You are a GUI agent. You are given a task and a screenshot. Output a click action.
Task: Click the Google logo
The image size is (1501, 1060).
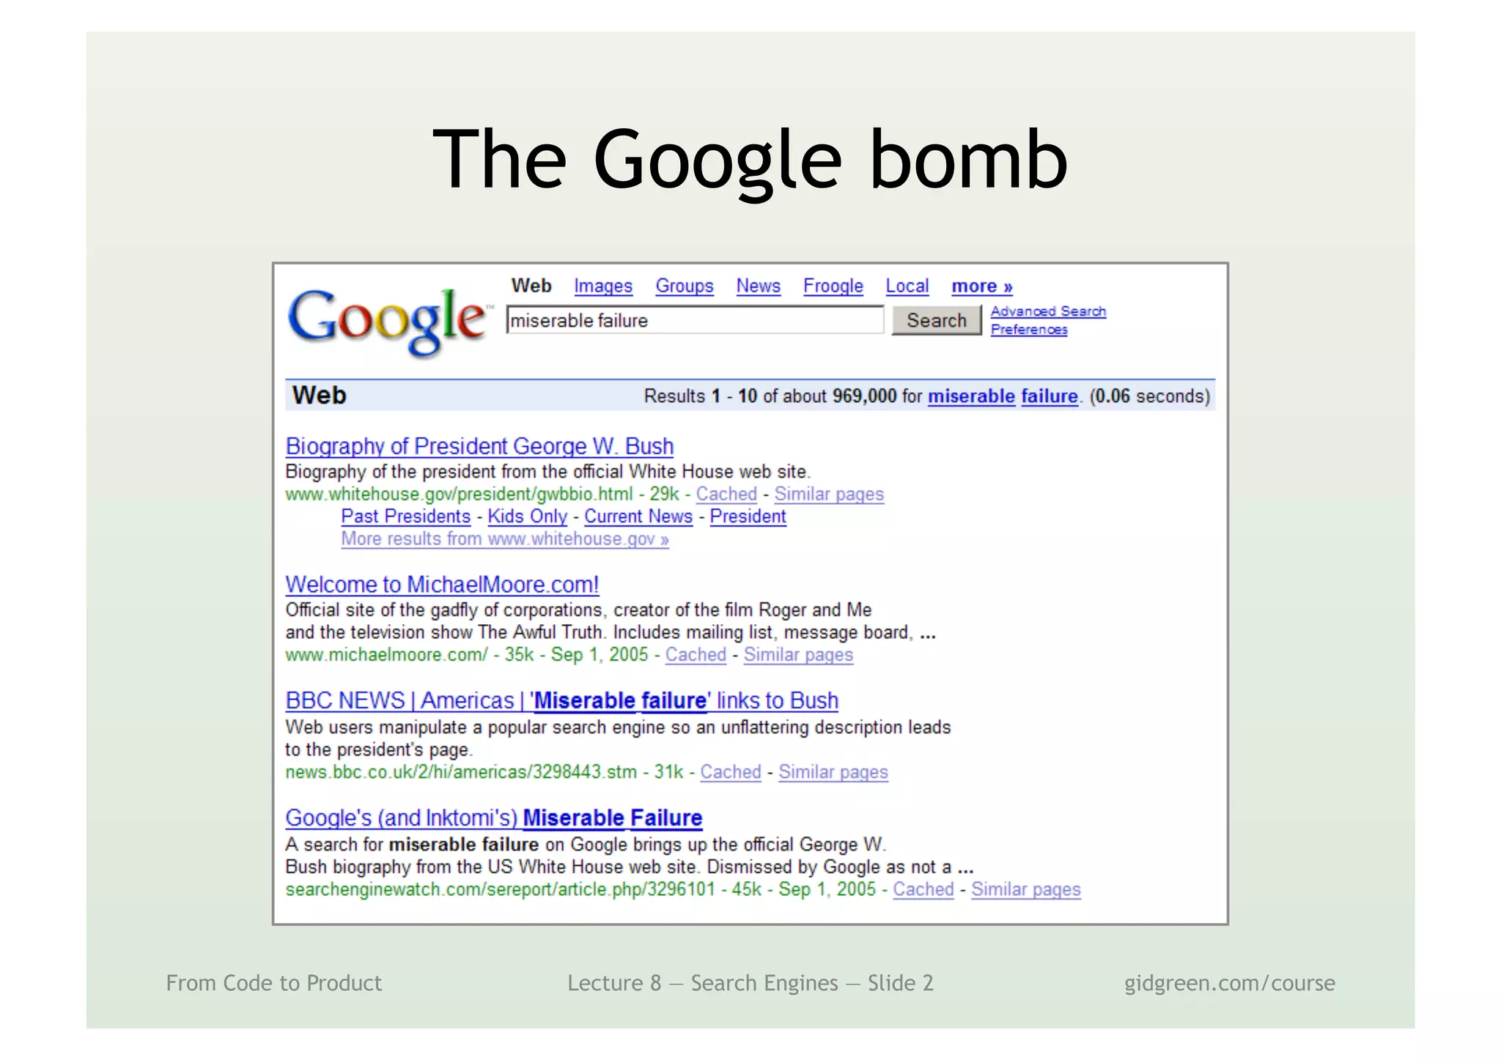387,321
